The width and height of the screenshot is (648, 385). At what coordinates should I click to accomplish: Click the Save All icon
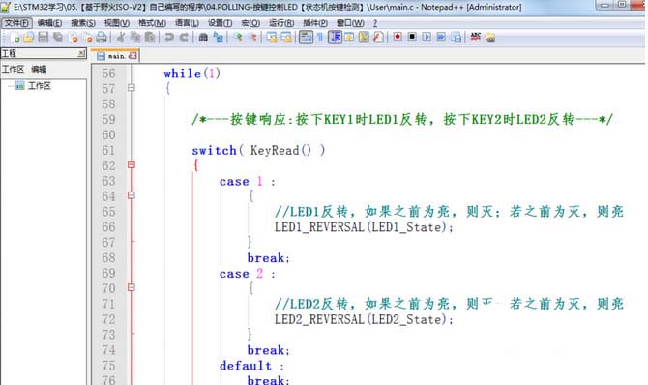(x=58, y=37)
